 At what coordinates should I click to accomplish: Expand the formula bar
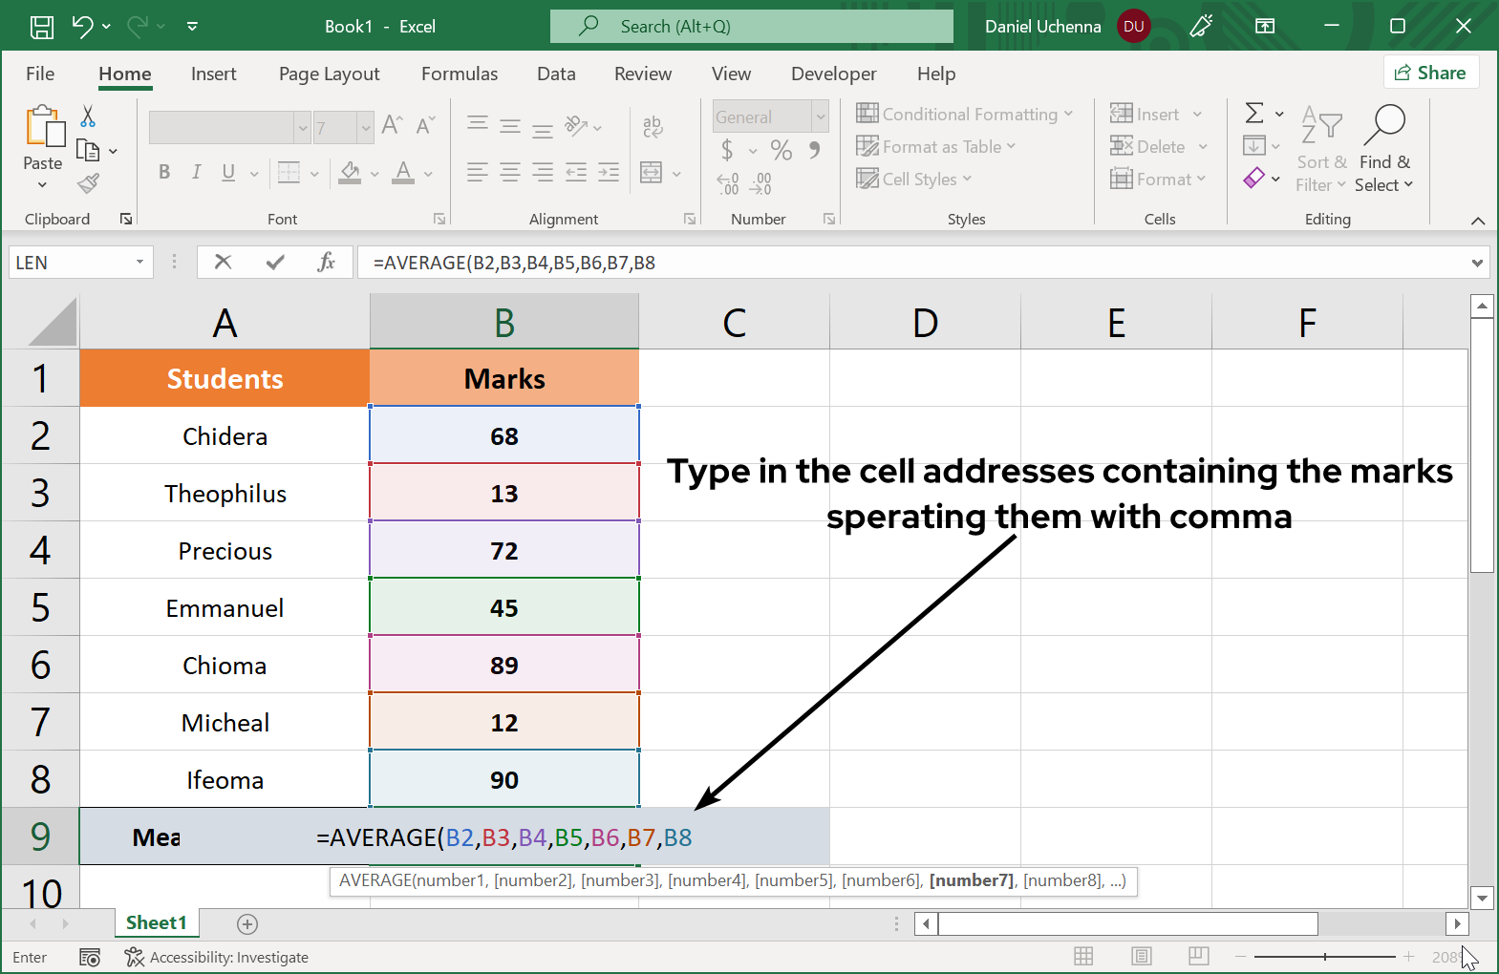point(1477,263)
